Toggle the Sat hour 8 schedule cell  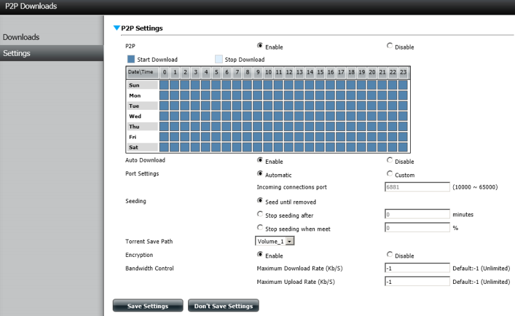click(247, 147)
